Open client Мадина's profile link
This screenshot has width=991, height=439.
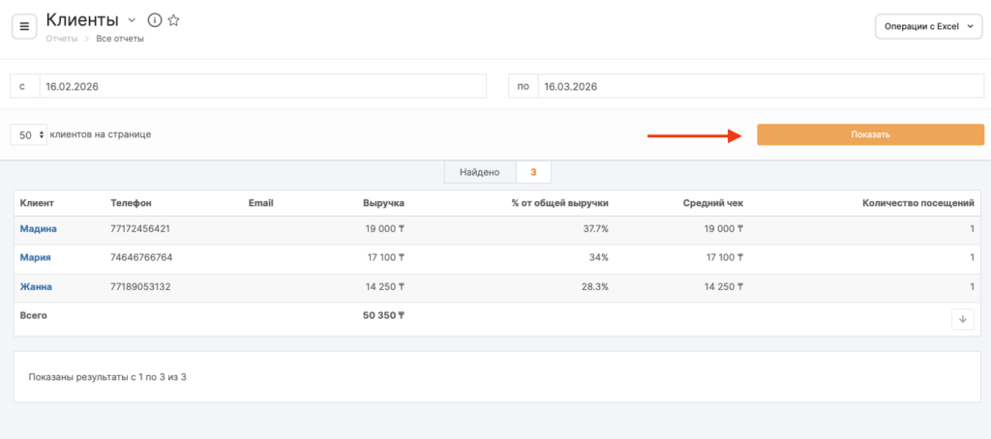tap(38, 229)
